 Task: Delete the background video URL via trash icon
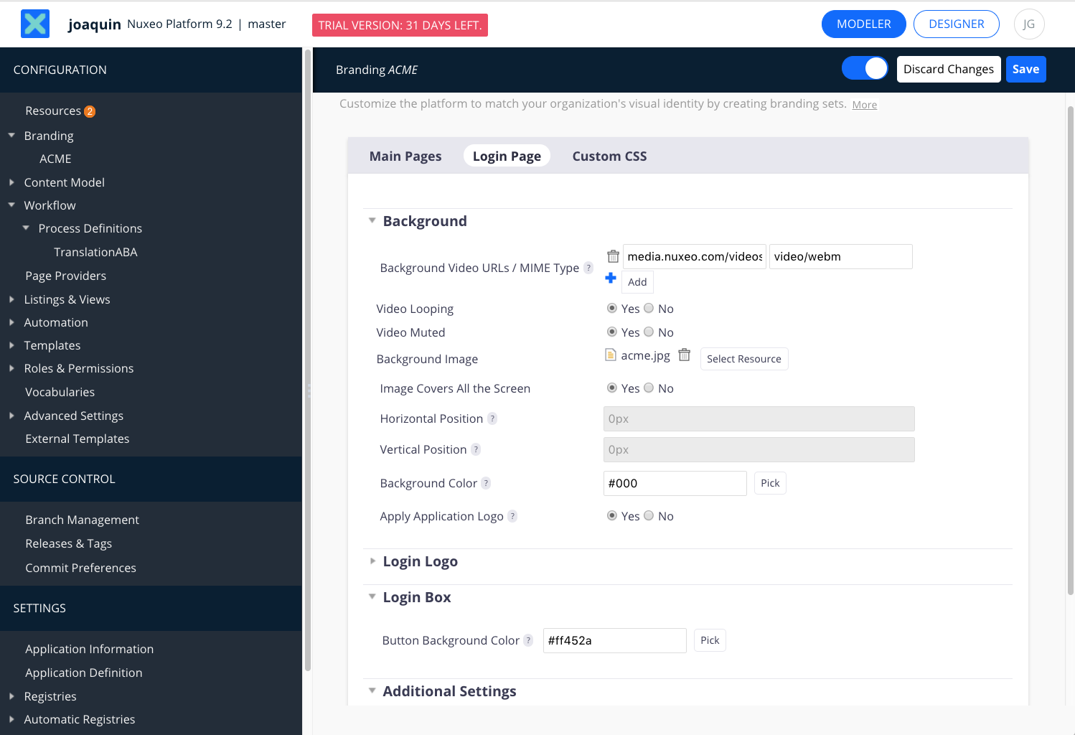coord(613,256)
